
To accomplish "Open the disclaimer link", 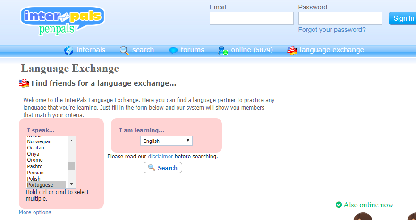I will pyautogui.click(x=160, y=156).
